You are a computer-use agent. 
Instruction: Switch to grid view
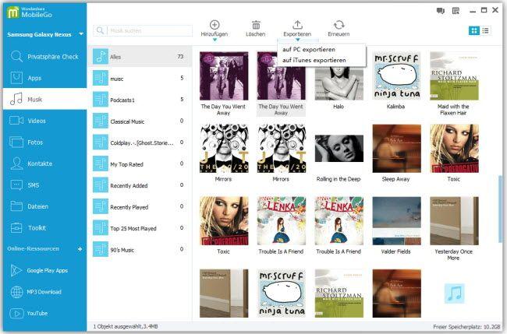tap(474, 30)
